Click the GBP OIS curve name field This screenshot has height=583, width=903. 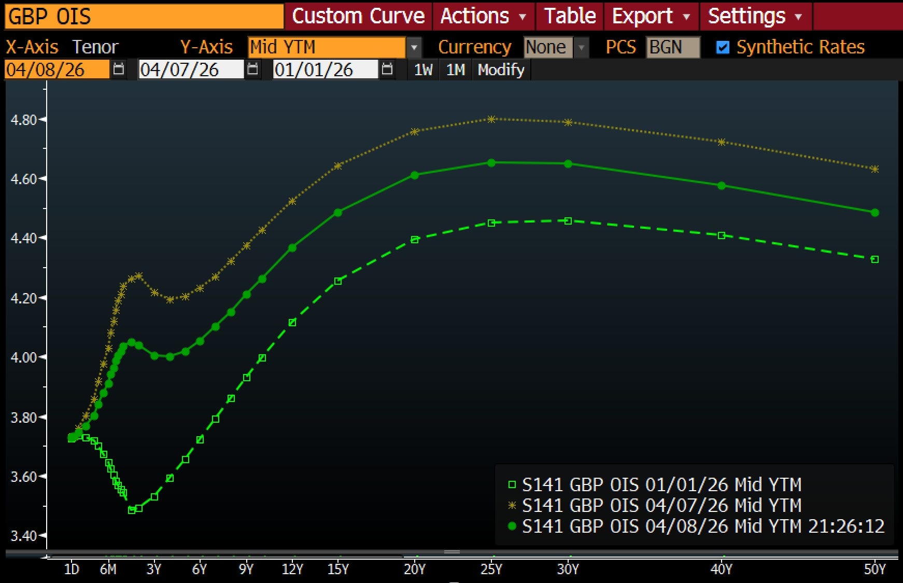tap(144, 16)
